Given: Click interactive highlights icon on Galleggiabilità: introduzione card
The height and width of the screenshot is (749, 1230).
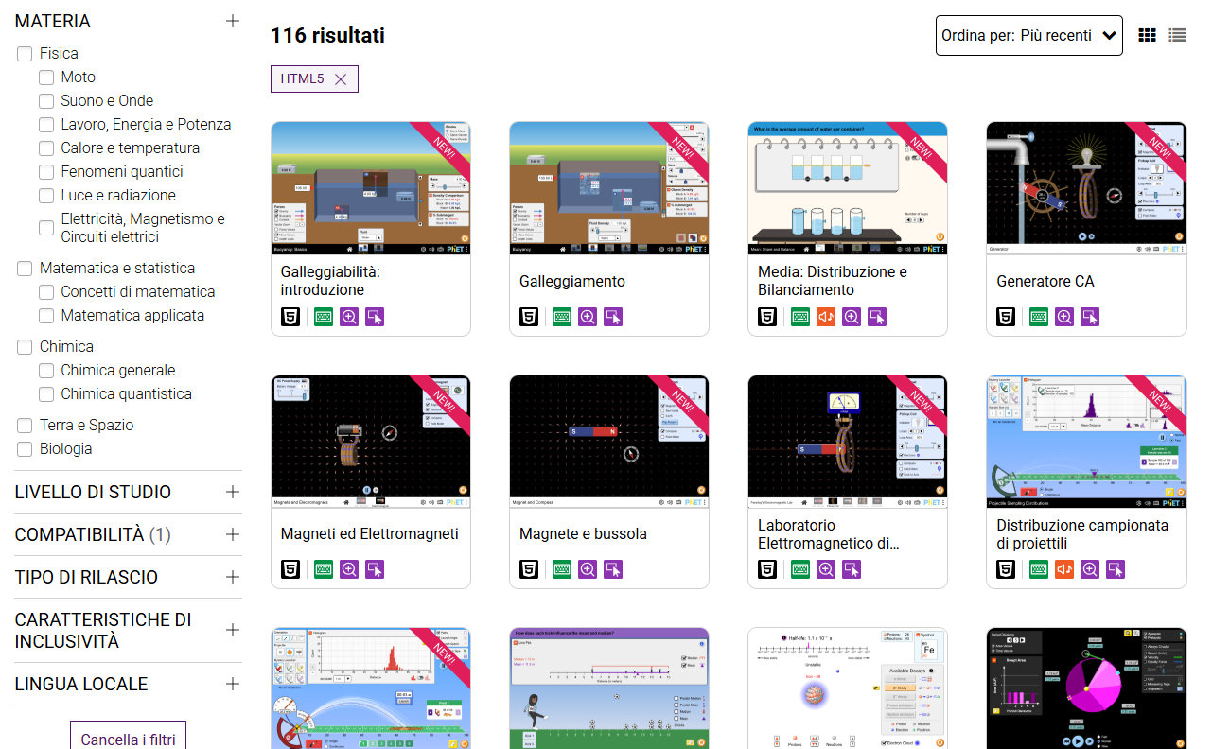Looking at the screenshot, I should pyautogui.click(x=375, y=317).
